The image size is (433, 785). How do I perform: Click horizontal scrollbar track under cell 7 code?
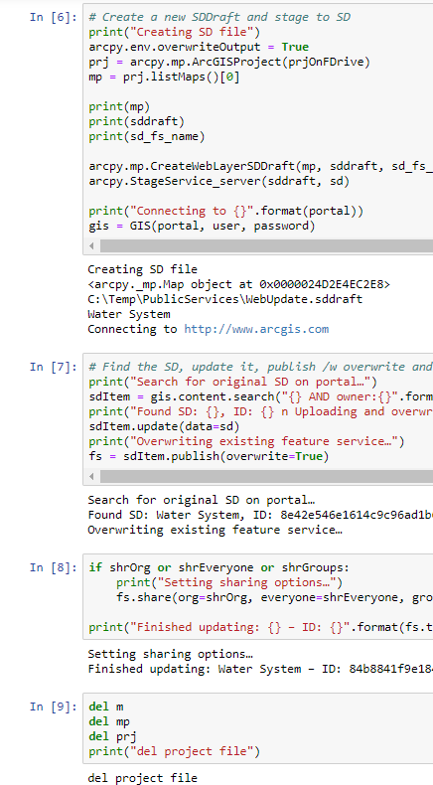[x=266, y=477]
